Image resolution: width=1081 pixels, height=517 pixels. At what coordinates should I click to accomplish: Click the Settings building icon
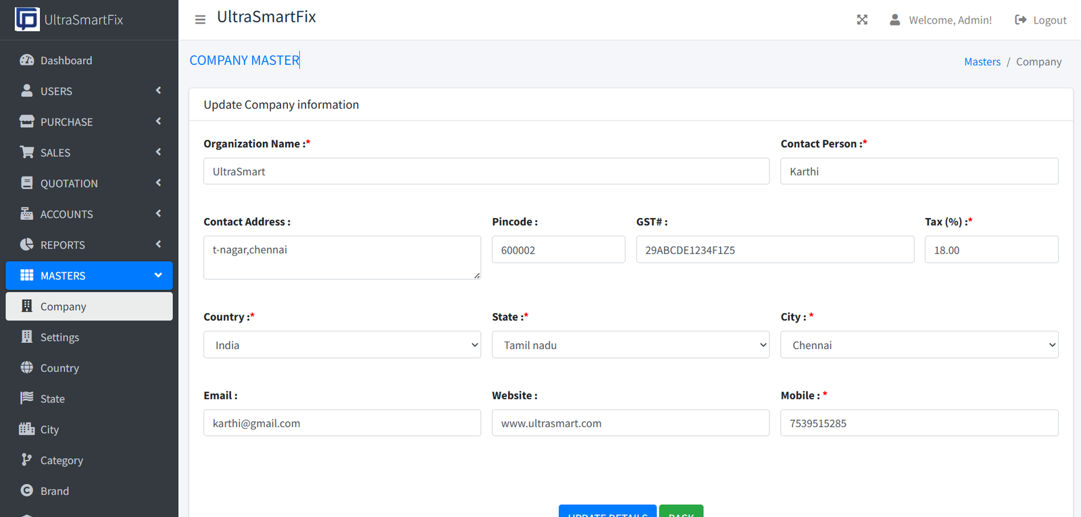pos(27,337)
